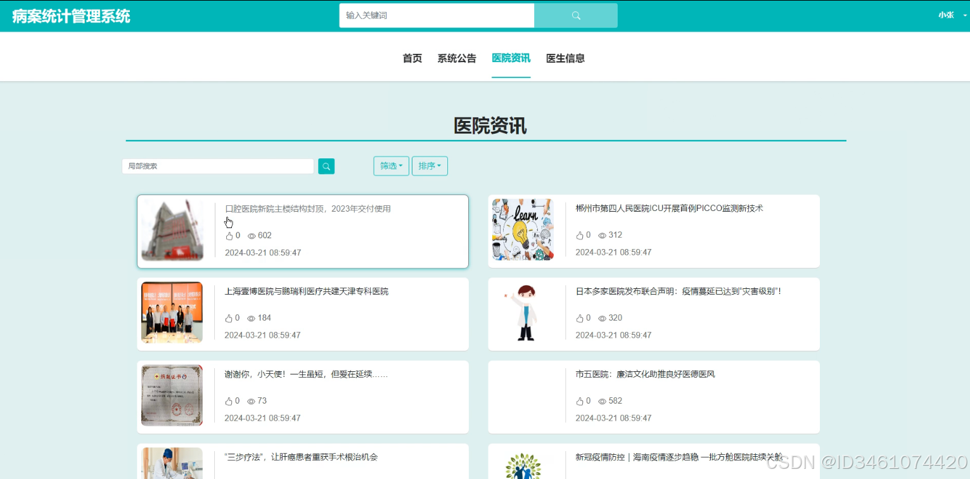
Task: Open article 新冠疫情防控｜海南疫情逐步趋稳
Action: pyautogui.click(x=679, y=457)
